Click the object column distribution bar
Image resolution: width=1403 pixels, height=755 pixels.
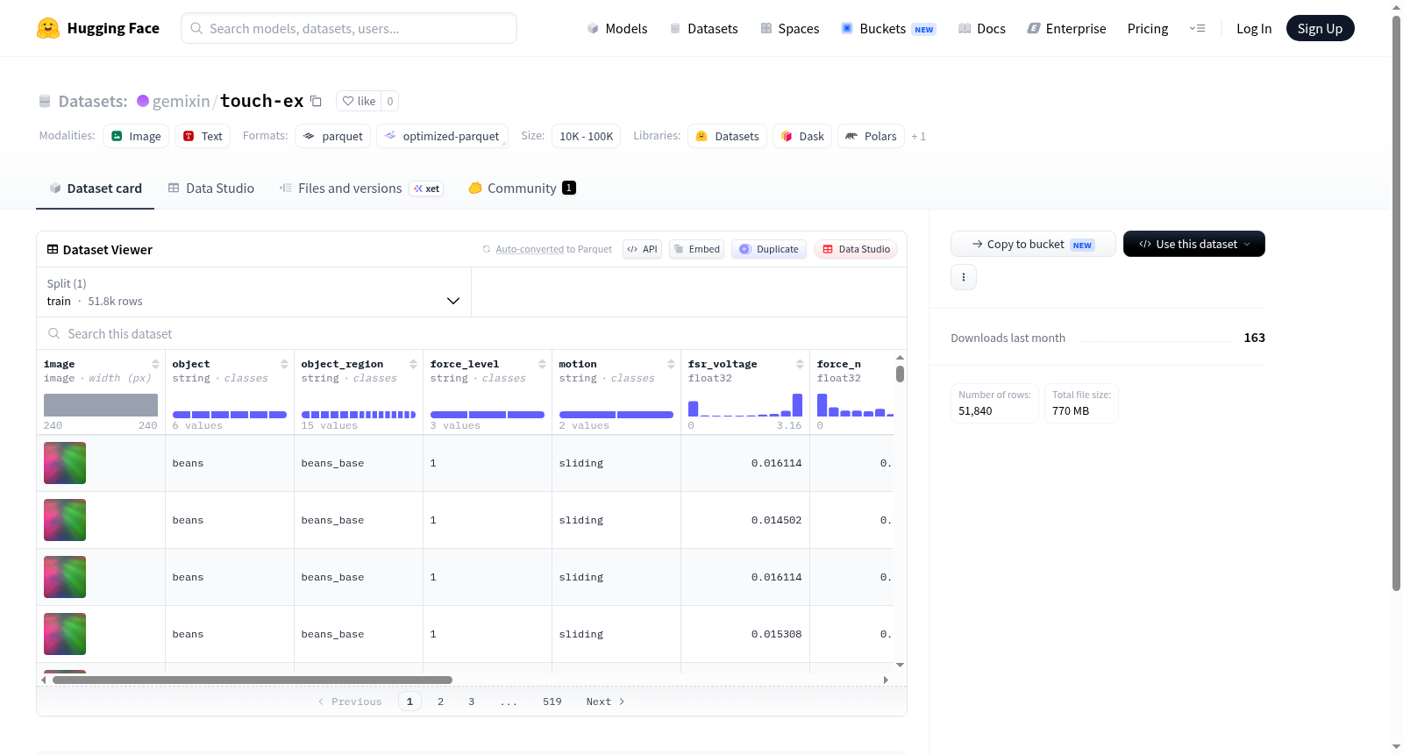click(230, 415)
